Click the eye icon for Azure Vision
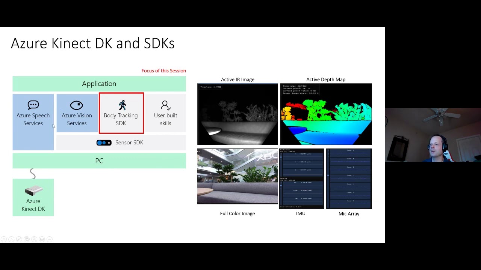Viewport: 481px width, 270px height. click(76, 105)
